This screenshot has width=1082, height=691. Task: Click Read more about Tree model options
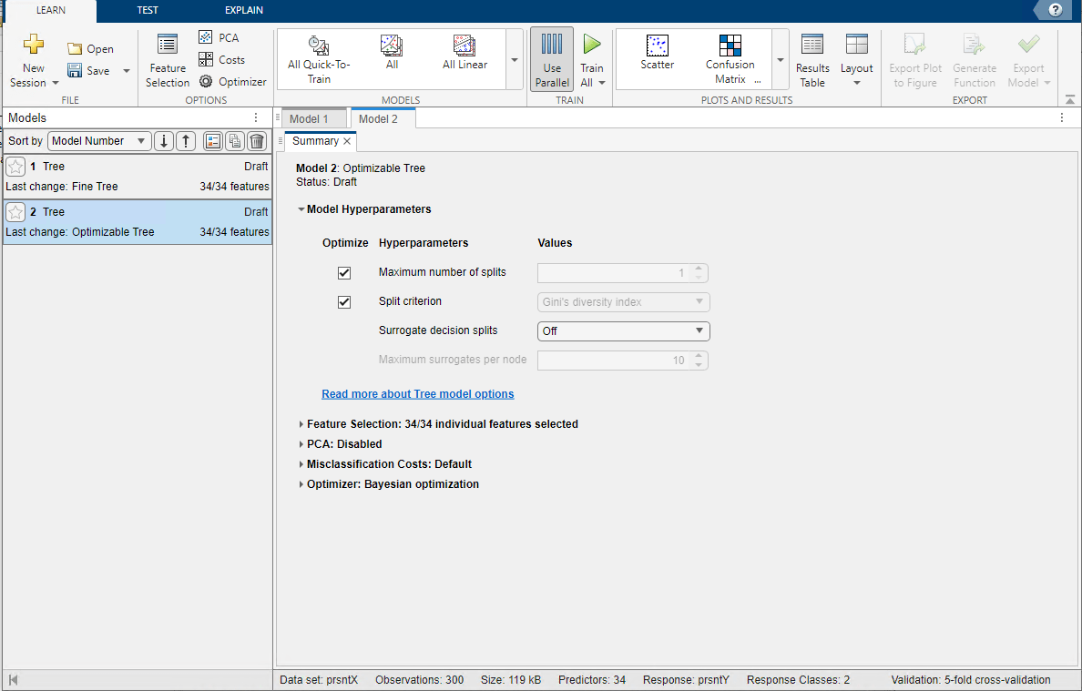[417, 394]
